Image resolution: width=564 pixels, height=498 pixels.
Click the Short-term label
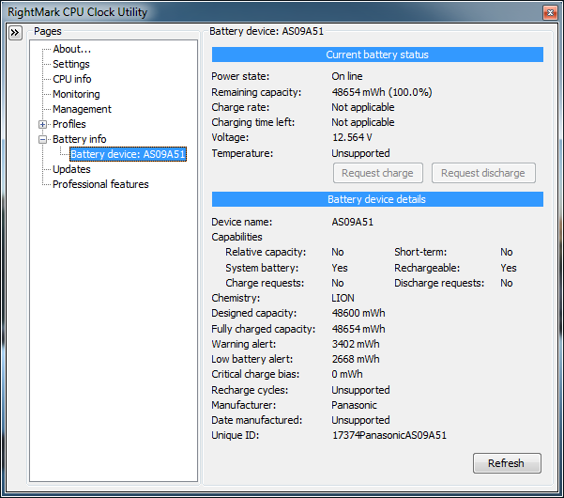420,252
